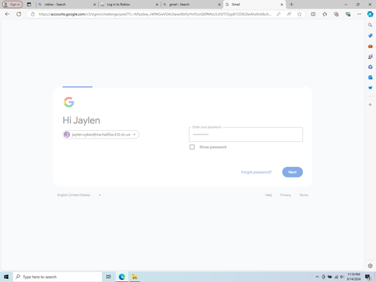
Task: Click the Microsoft Edge taskbar icon
Action: pyautogui.click(x=122, y=277)
